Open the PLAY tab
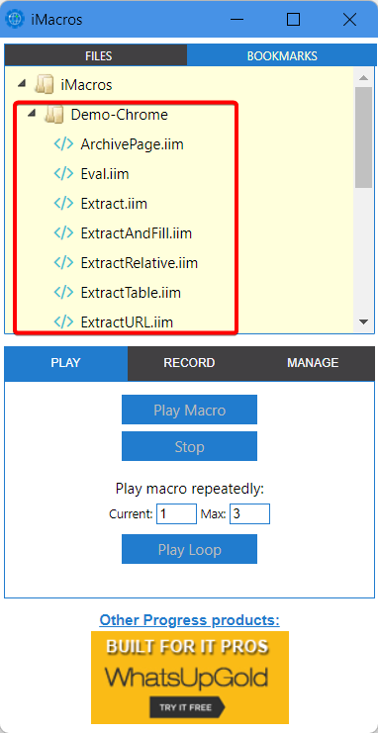 (66, 363)
